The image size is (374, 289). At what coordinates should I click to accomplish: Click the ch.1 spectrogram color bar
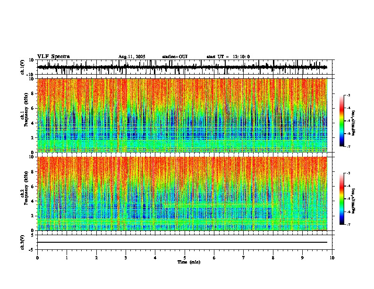point(342,121)
